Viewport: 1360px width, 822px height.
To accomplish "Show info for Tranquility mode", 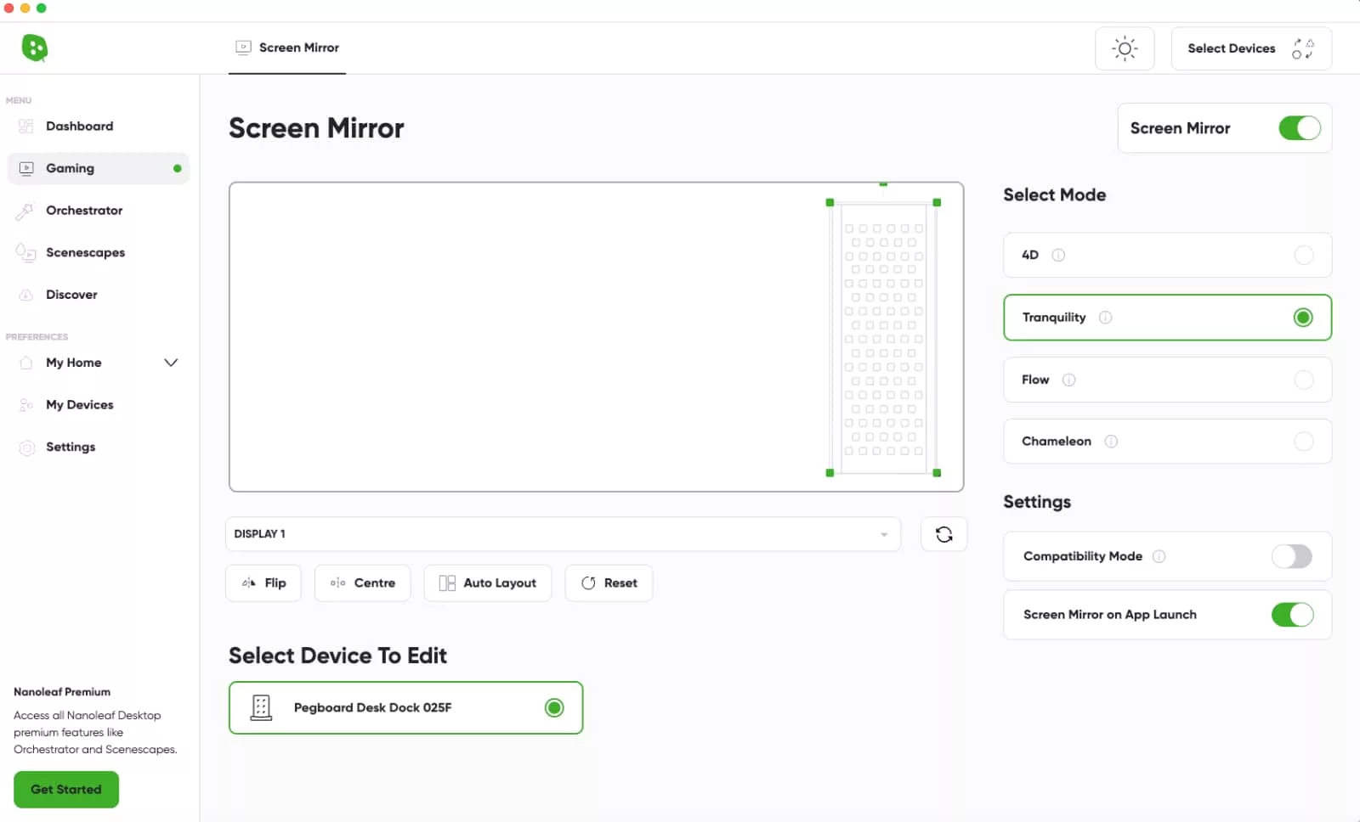I will [1105, 318].
